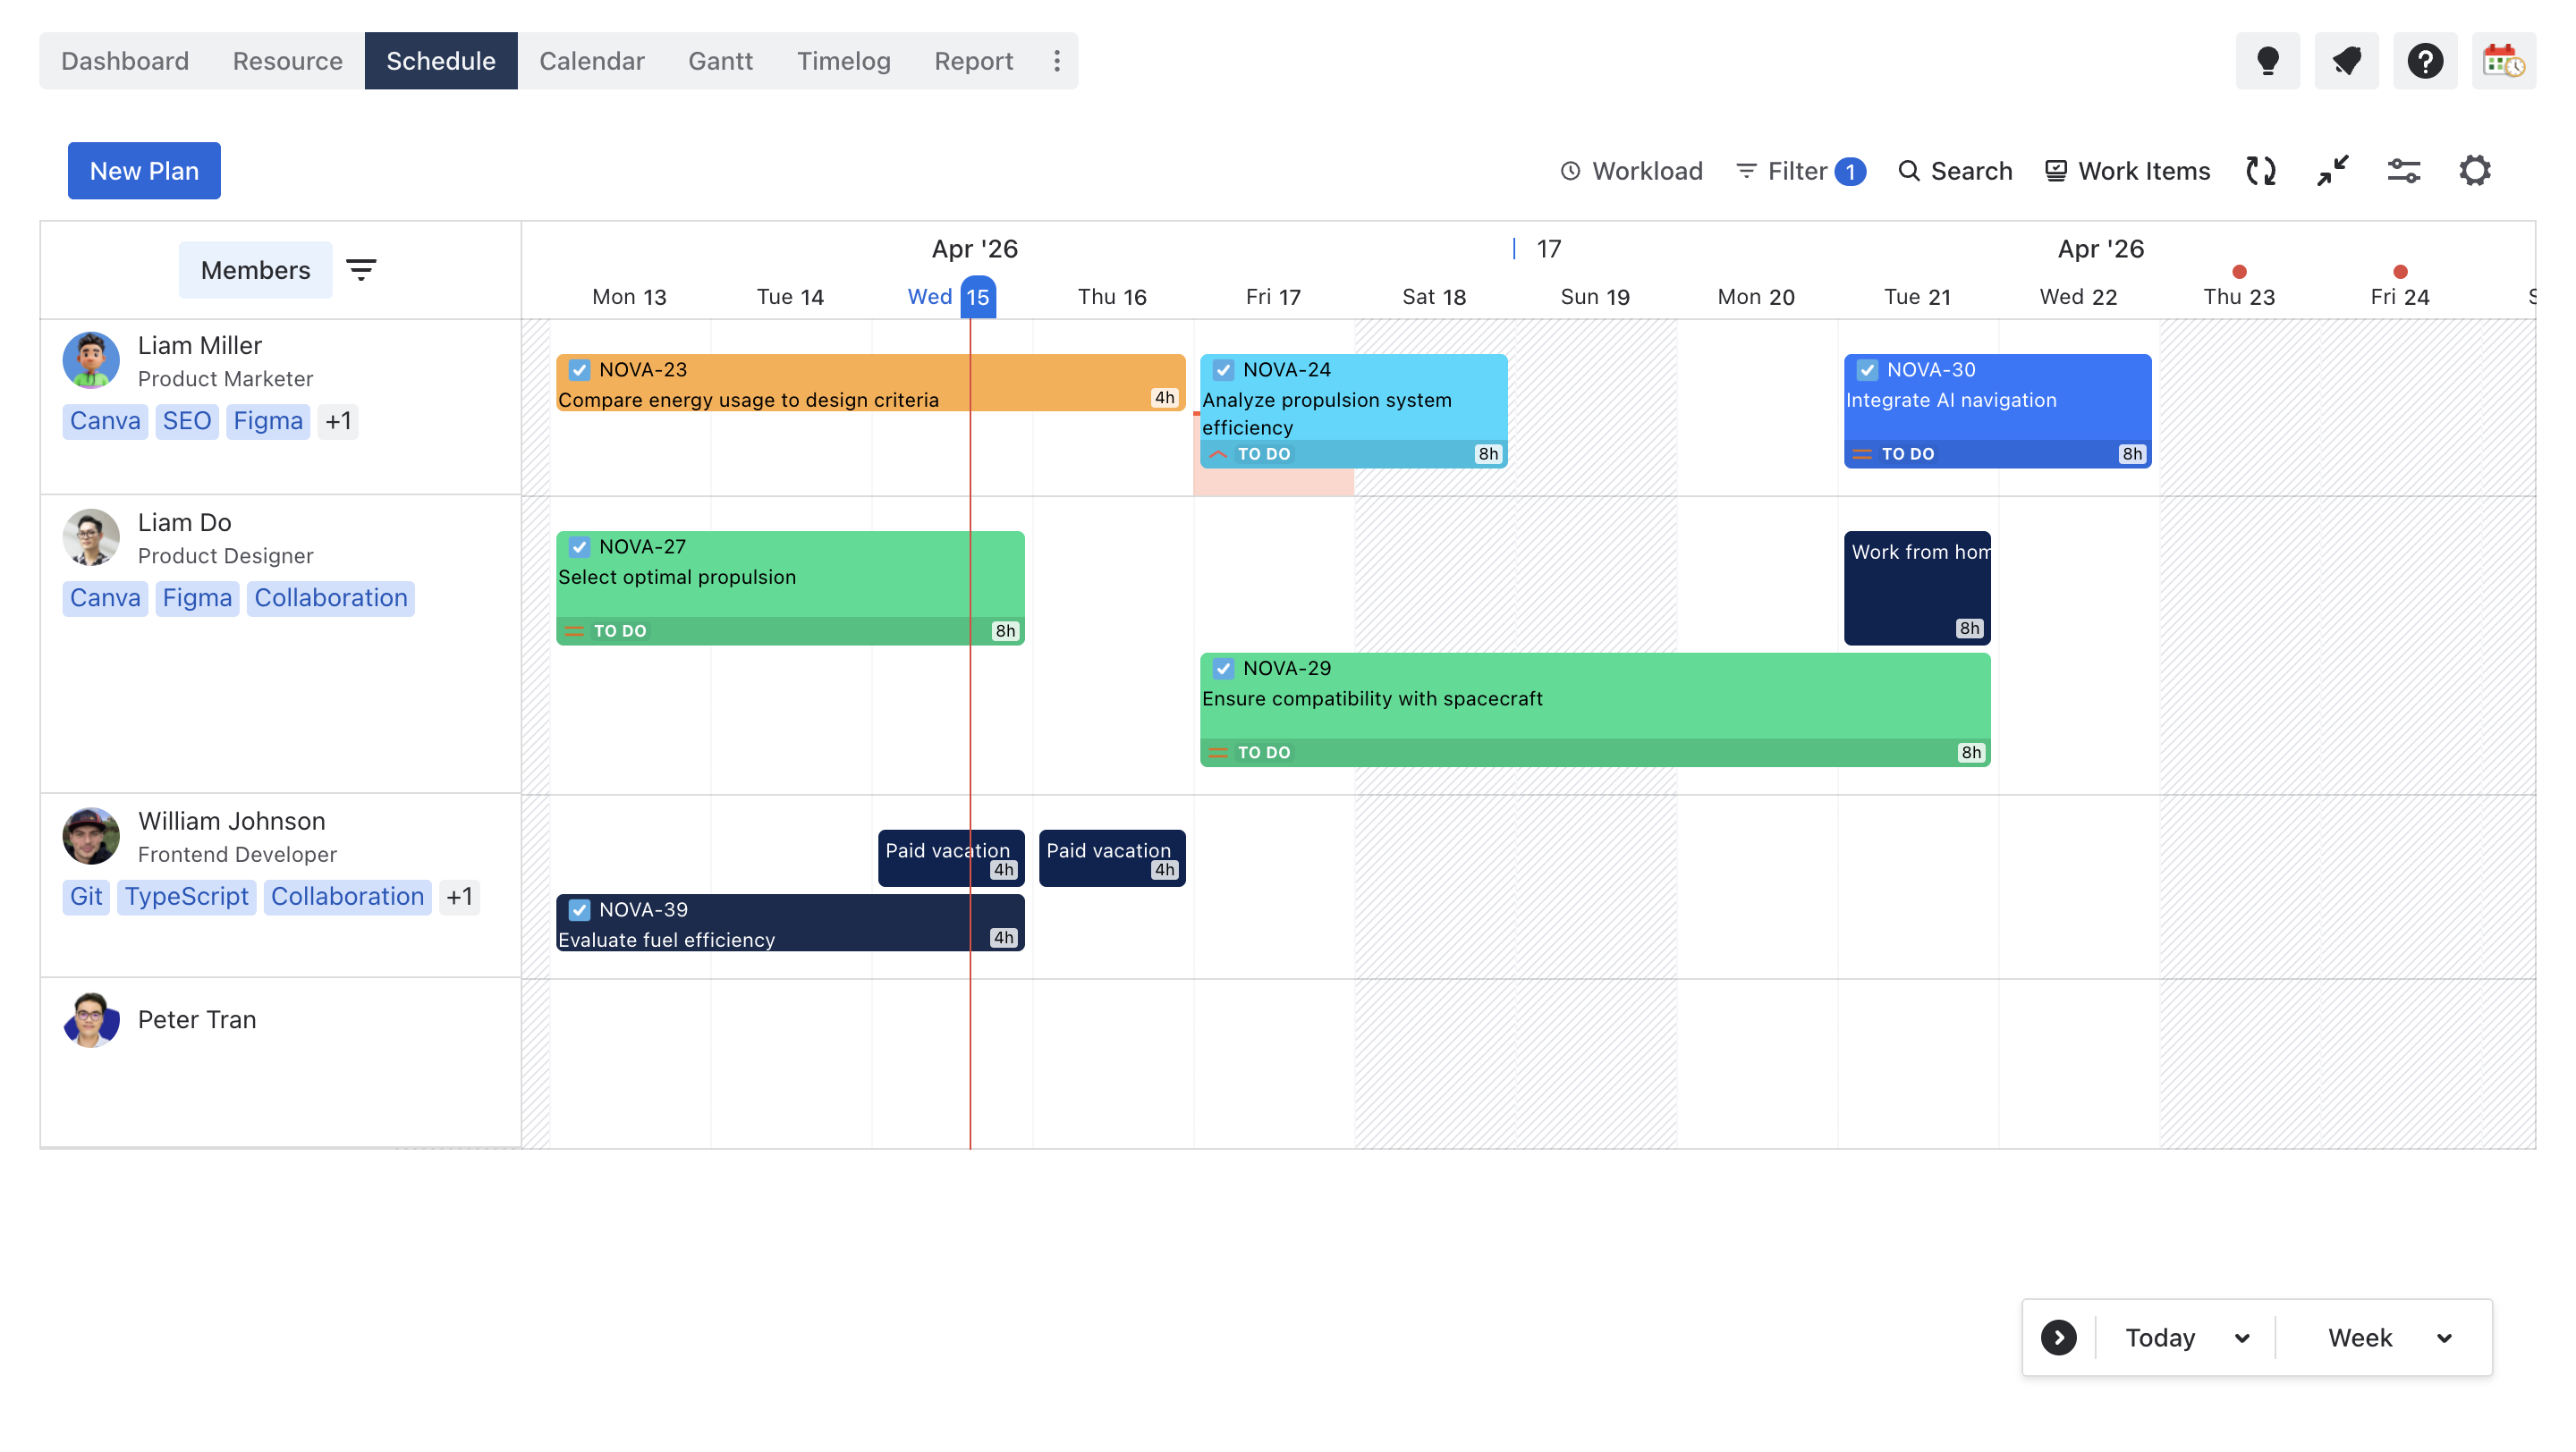The width and height of the screenshot is (2576, 1452).
Task: Open the ideas lightbulb panel
Action: 2267,61
